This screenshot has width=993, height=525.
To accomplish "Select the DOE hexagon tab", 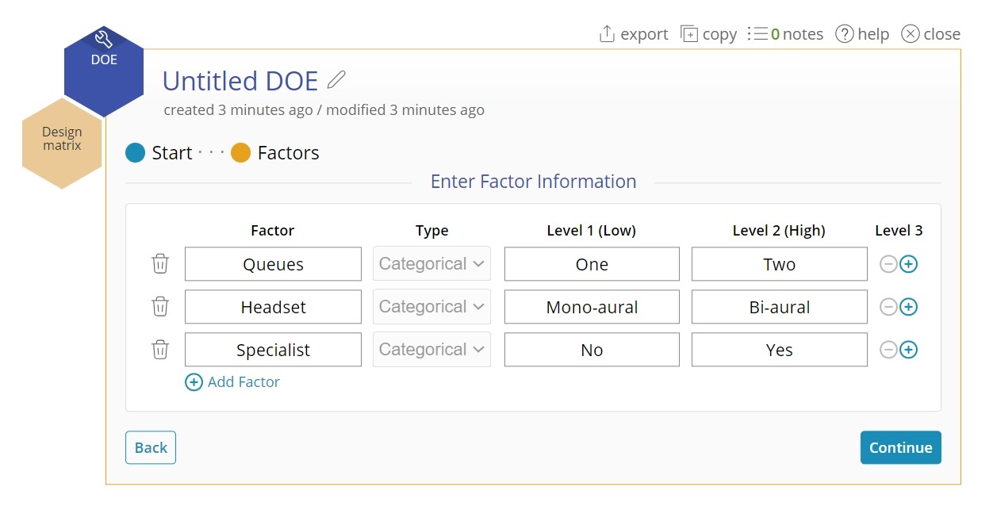I will tap(104, 63).
